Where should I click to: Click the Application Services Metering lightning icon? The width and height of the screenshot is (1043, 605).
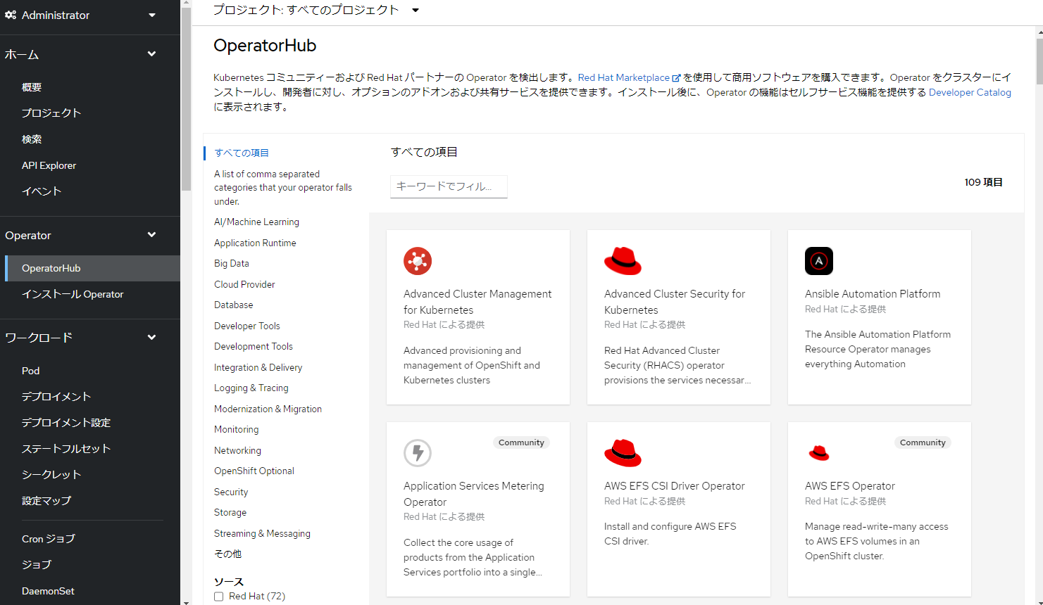(x=418, y=453)
